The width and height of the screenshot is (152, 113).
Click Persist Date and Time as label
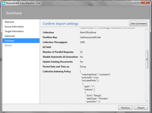(56, 67)
